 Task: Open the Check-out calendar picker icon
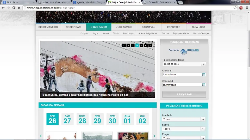204,85
